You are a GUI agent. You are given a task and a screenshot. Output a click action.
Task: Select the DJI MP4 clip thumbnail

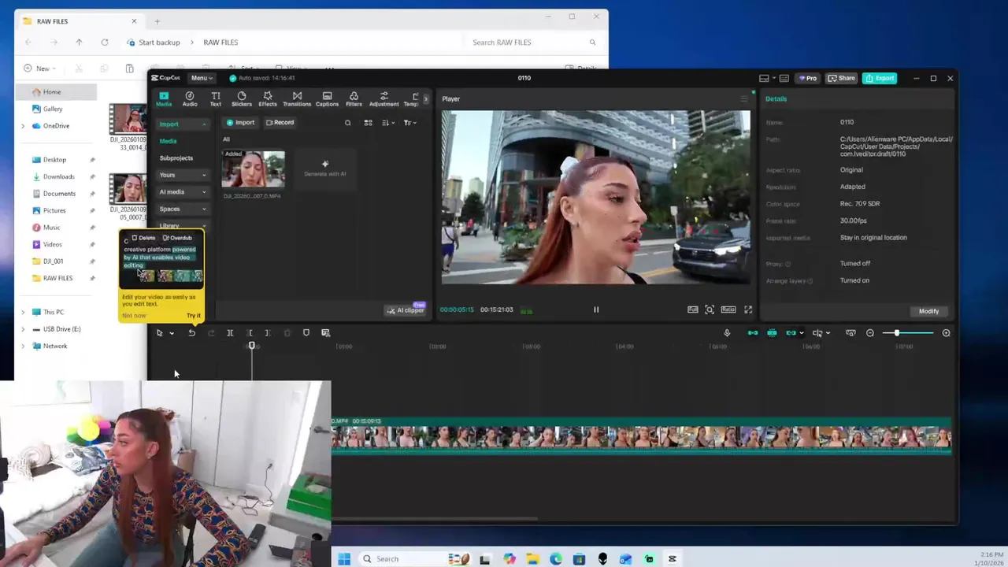[x=253, y=169]
